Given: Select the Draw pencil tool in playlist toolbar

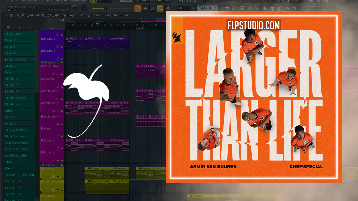Looking at the screenshot, I should coord(18,15).
